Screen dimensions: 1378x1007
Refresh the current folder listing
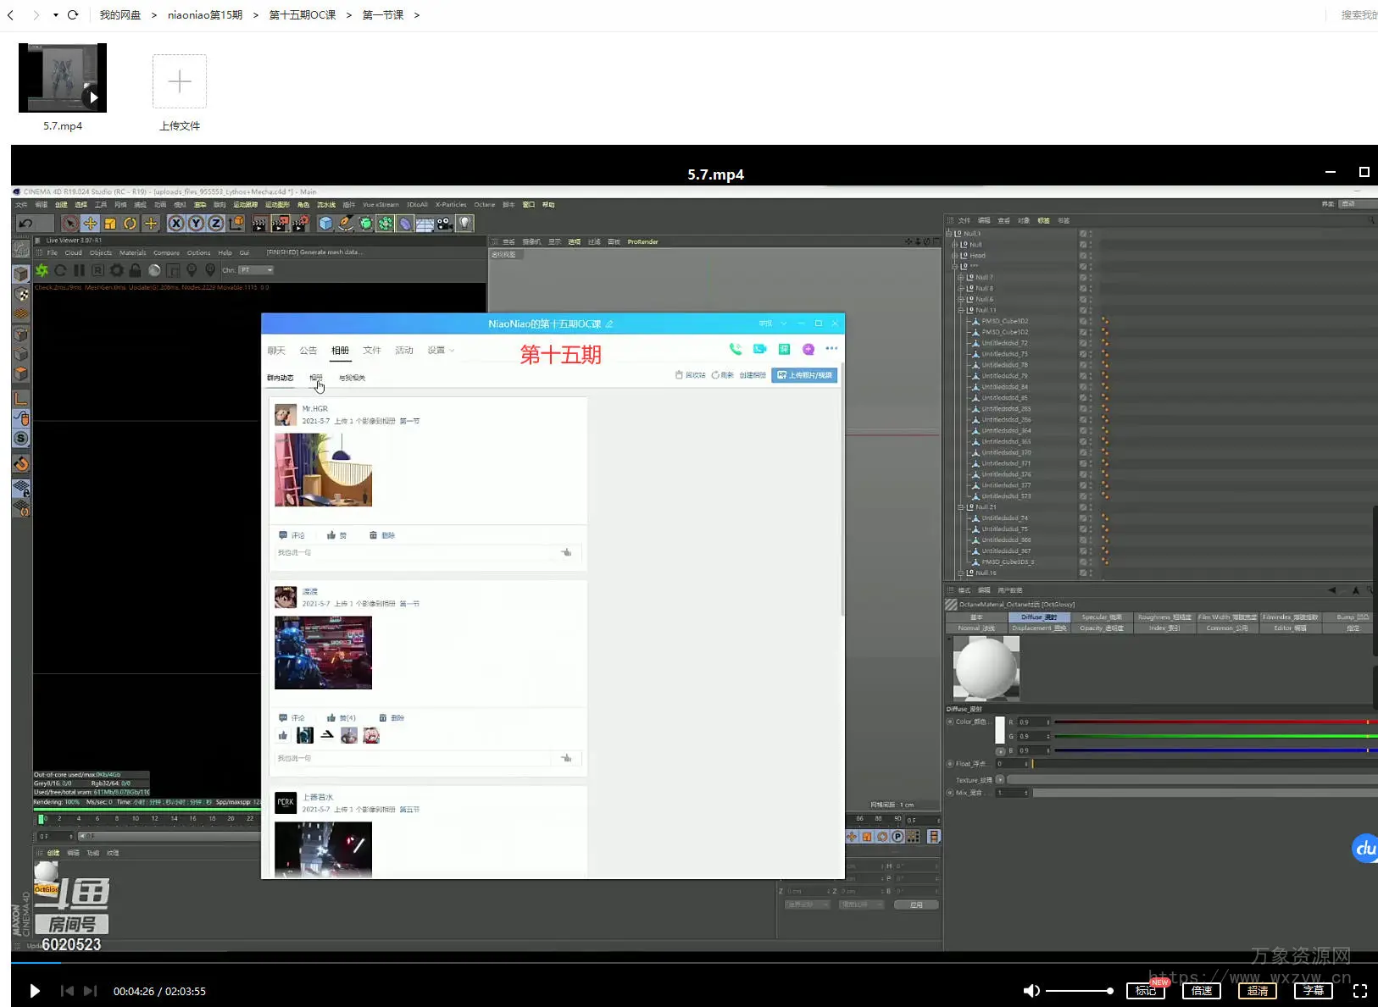click(73, 15)
